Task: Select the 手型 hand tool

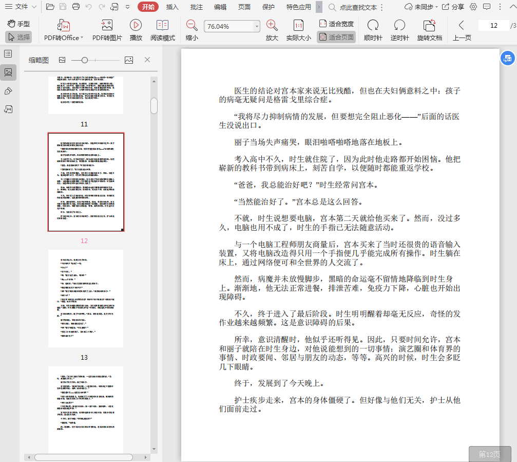Action: coord(18,24)
